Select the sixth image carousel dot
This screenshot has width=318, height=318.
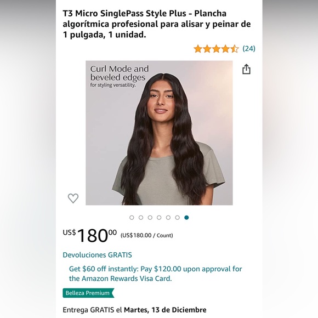point(177,218)
